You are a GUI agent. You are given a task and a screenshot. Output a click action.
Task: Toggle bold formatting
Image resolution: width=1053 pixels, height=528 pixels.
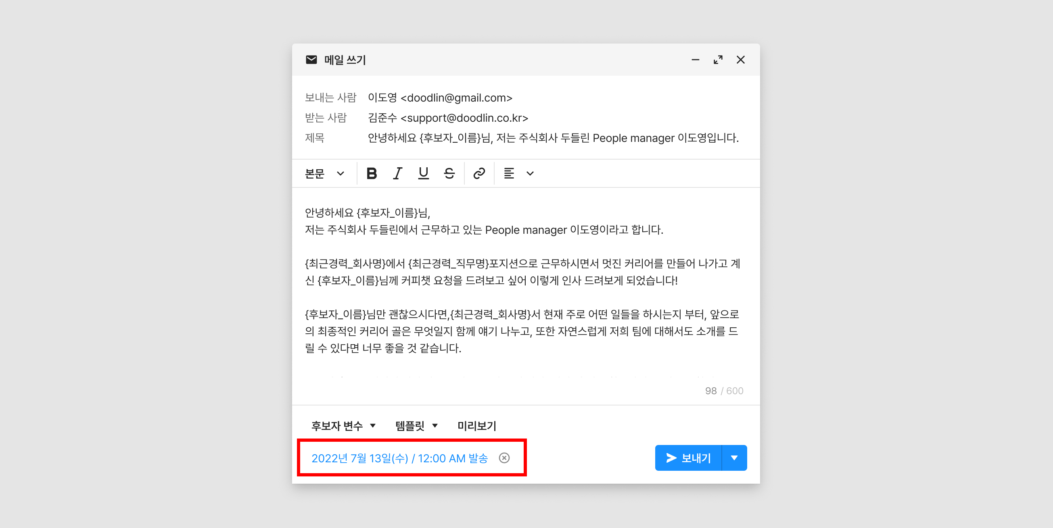[x=371, y=174]
